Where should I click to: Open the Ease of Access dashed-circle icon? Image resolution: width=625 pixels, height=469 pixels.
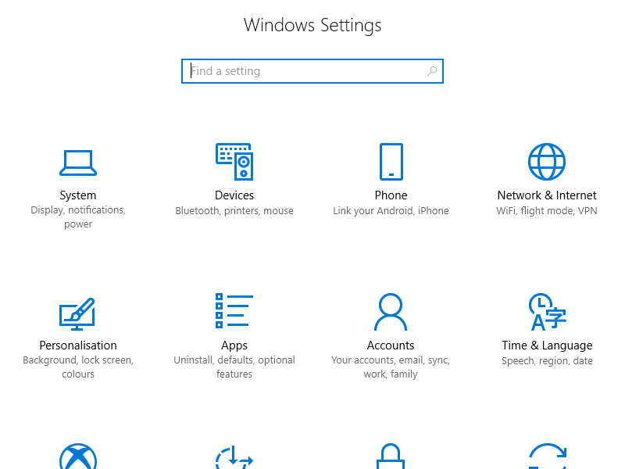click(x=234, y=458)
